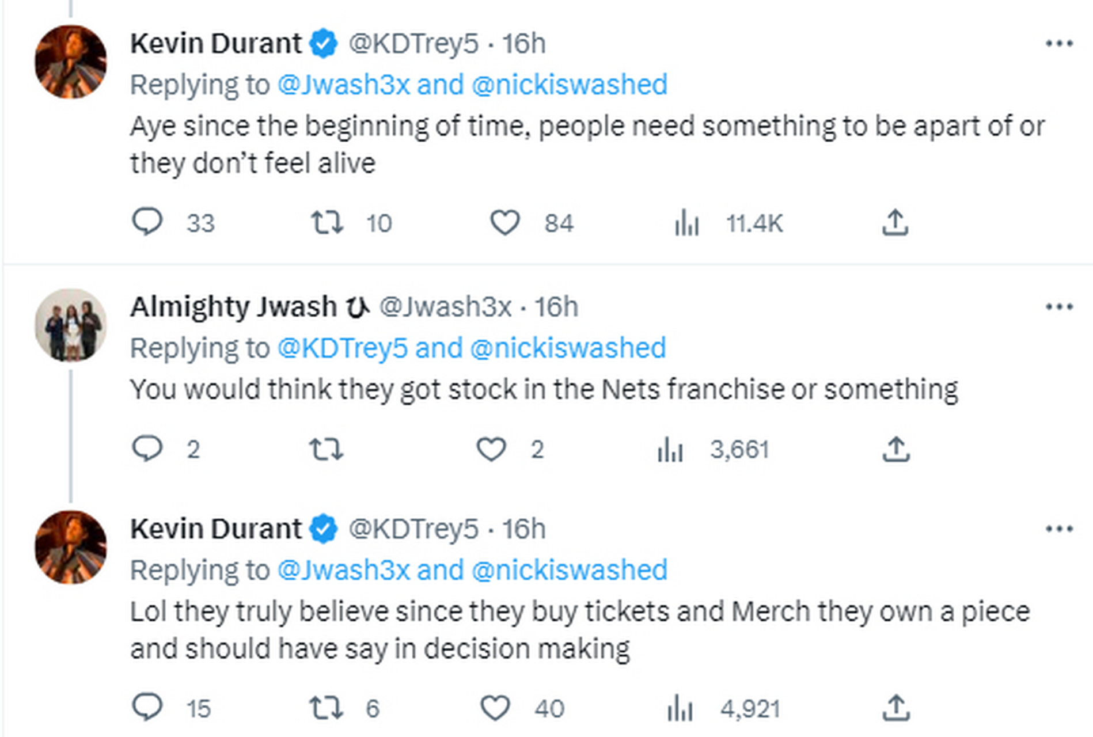This screenshot has height=737, width=1093.
Task: Open more options on first tweet
Action: click(1059, 43)
